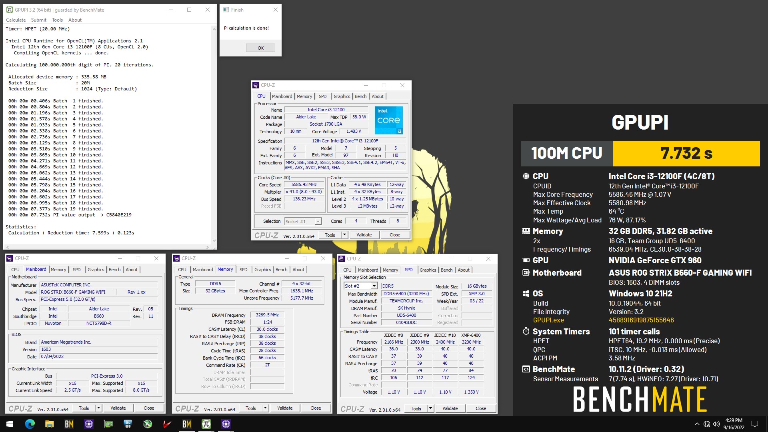This screenshot has height=432, width=768.
Task: Click Close in the CPU-Z Mainboard window
Action: pyautogui.click(x=149, y=408)
